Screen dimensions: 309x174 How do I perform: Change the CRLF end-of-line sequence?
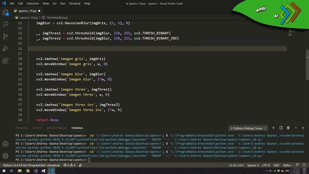[x=276, y=165]
